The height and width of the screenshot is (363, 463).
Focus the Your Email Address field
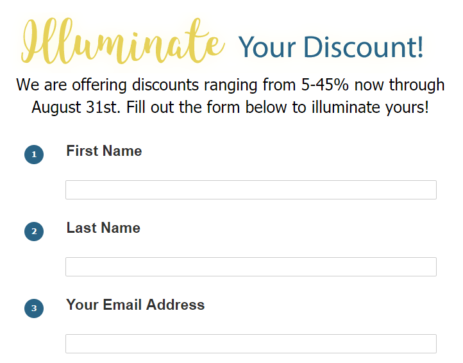(x=251, y=344)
